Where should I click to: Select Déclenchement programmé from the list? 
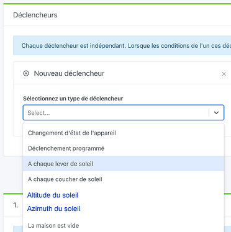pyautogui.click(x=124, y=148)
